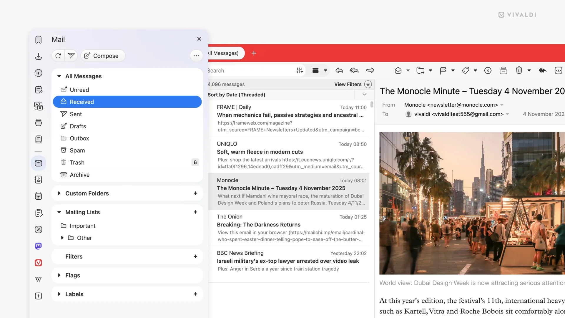Forward the current message
Viewport: 565px width, 318px height.
point(370,70)
